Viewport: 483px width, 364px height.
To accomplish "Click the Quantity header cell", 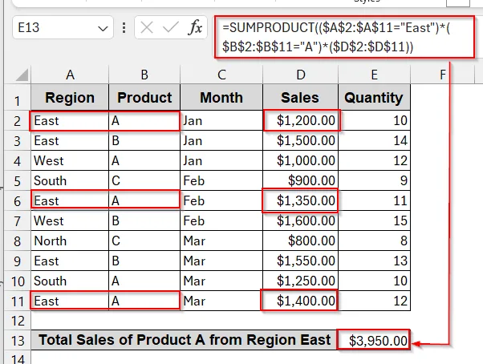I will tap(374, 98).
